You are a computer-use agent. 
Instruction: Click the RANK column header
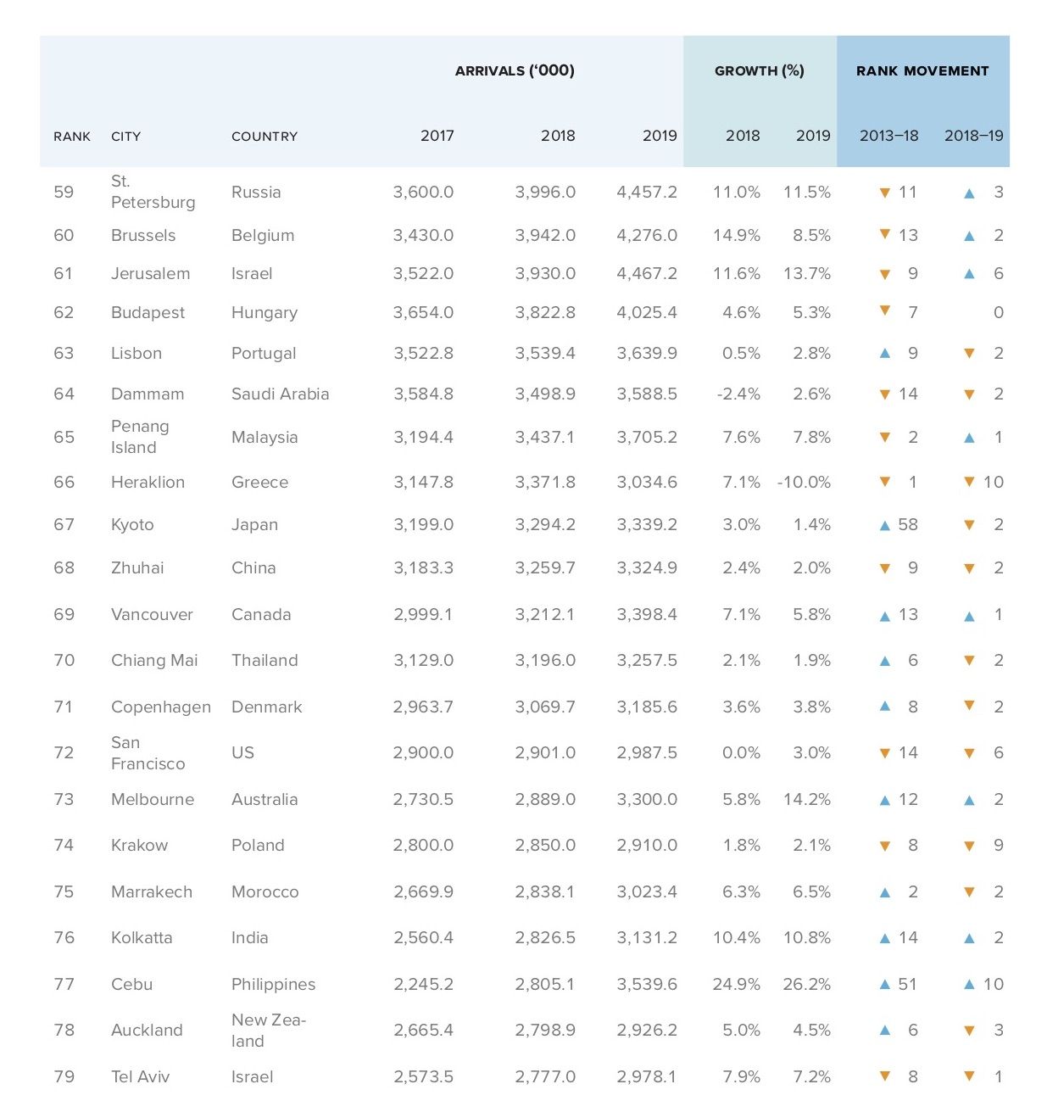pyautogui.click(x=72, y=137)
